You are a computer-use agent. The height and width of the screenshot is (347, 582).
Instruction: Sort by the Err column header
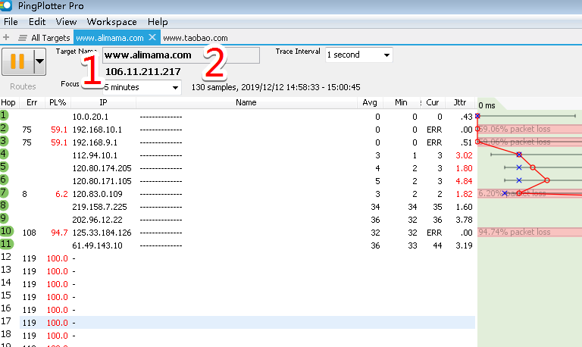click(32, 103)
